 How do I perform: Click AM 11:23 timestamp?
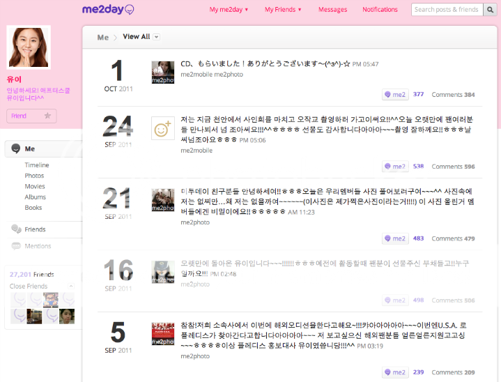(x=301, y=212)
